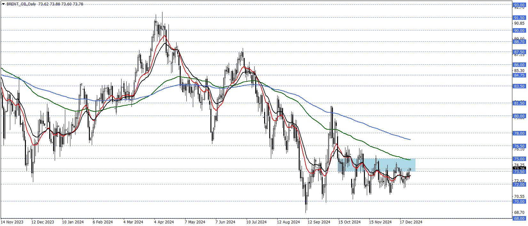
Task: Click the 4 Apr 2024 date label
Action: [x=164, y=222]
